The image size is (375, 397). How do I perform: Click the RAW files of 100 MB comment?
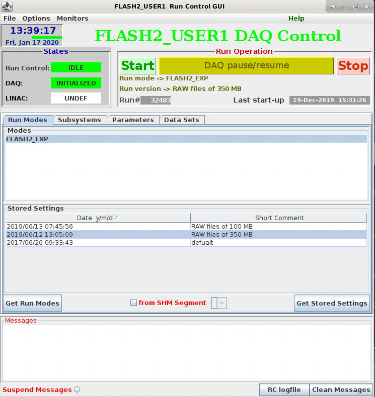point(222,226)
